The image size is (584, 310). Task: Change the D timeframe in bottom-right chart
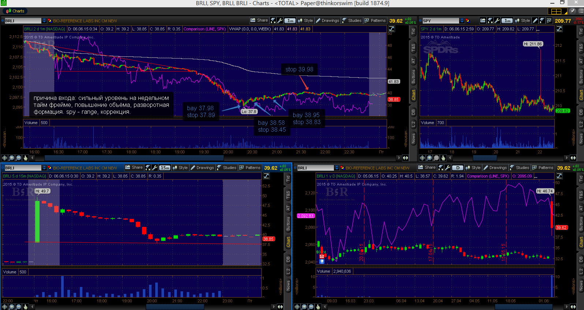pyautogui.click(x=458, y=168)
